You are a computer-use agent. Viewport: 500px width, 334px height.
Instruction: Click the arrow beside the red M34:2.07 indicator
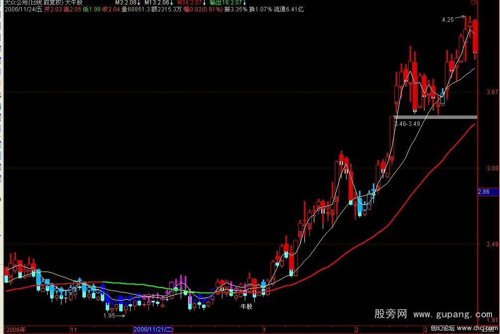click(x=204, y=3)
